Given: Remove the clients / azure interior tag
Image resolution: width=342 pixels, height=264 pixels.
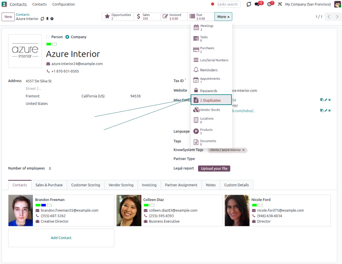Looking at the screenshot, I should tap(243, 150).
